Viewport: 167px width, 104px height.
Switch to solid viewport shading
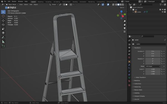(118, 4)
